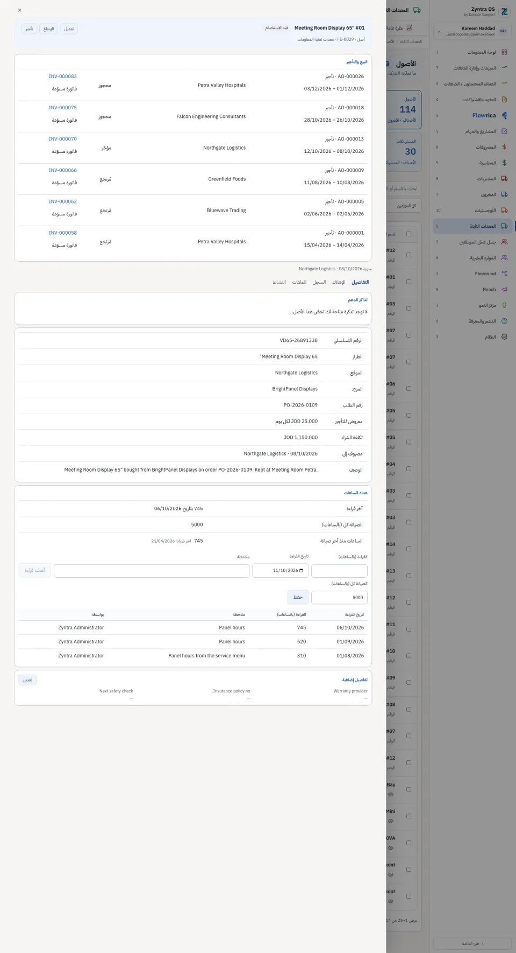The height and width of the screenshot is (953, 516).
Task: Click the support help icon (الدعم والمعرفة)
Action: 504,321
